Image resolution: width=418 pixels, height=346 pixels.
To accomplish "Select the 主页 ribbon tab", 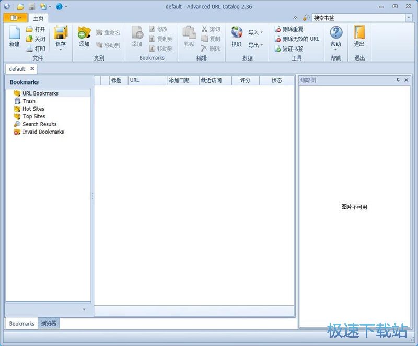I will coord(38,18).
